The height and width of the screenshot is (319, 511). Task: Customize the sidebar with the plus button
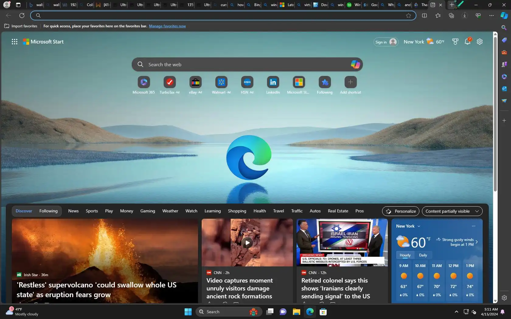pos(504,121)
